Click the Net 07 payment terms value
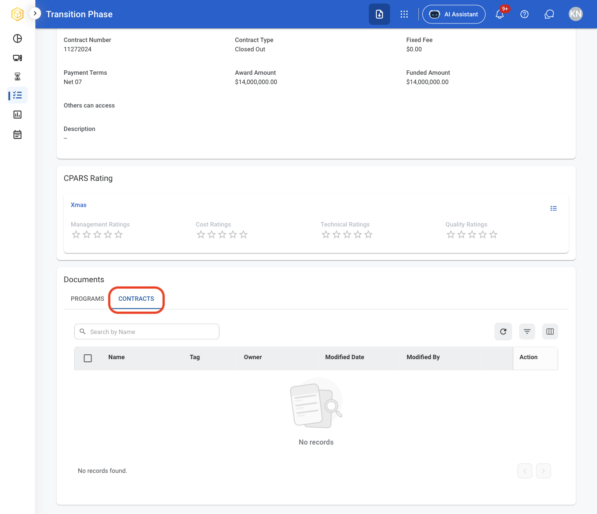The height and width of the screenshot is (514, 597). (x=73, y=82)
